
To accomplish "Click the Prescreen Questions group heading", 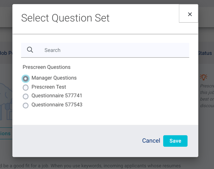I will tap(47, 67).
